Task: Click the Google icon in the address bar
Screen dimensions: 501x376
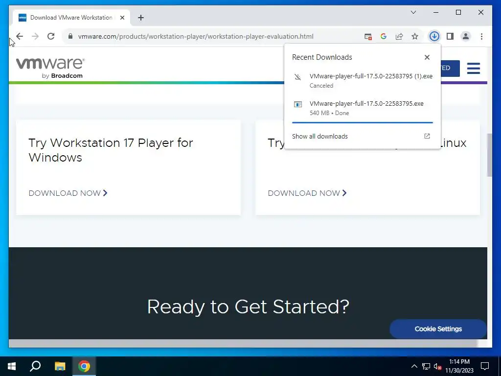Action: (x=384, y=36)
